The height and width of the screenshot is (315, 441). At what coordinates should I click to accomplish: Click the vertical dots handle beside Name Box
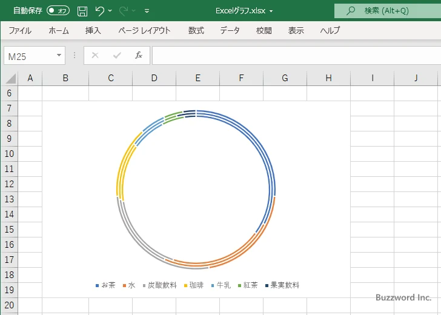coord(75,55)
